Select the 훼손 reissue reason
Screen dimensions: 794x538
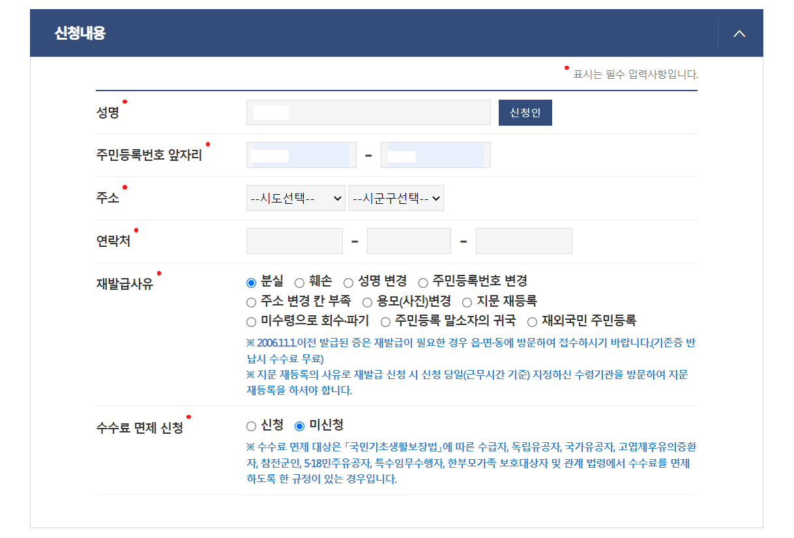point(299,283)
